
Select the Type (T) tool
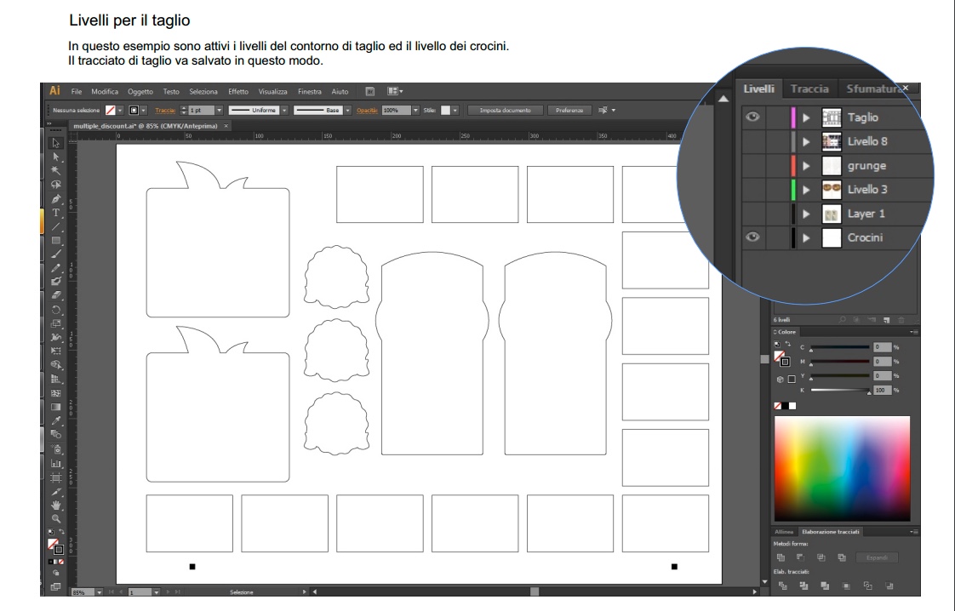[x=56, y=213]
